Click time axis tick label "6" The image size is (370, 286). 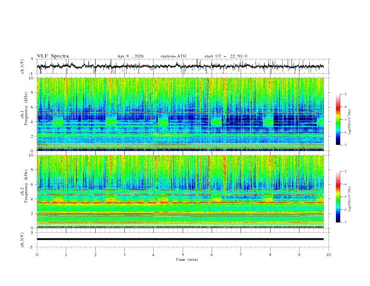212,255
